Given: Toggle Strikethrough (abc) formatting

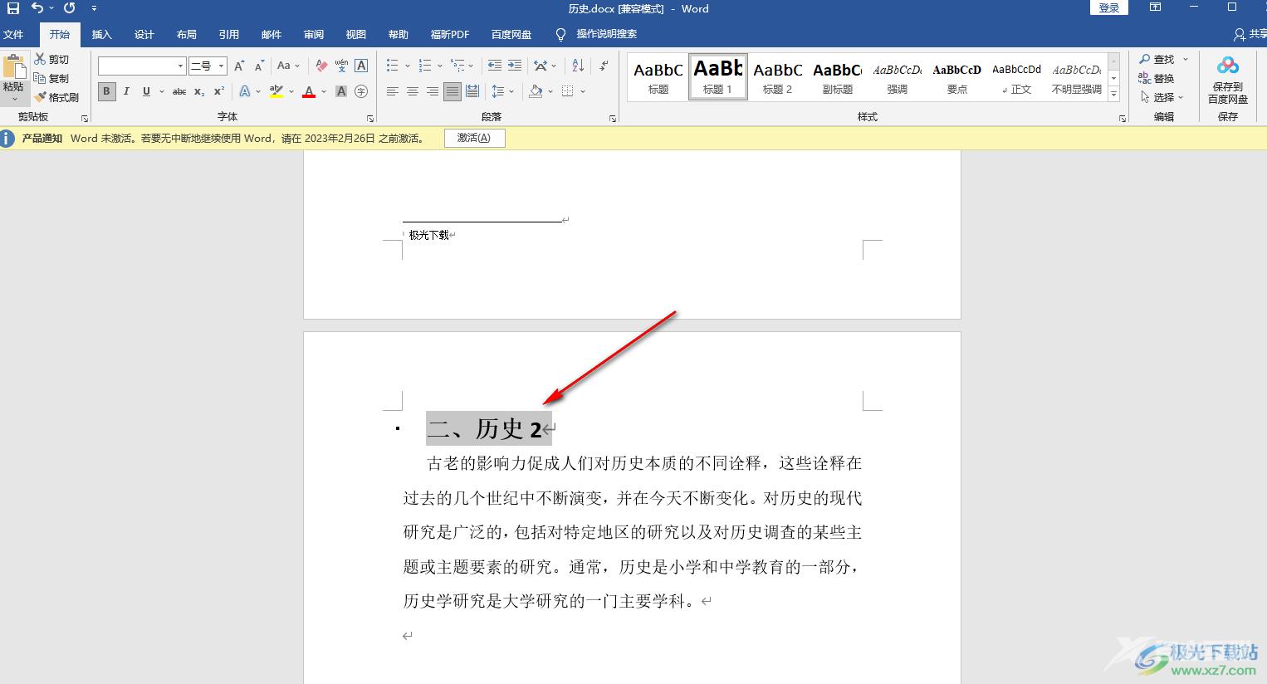Looking at the screenshot, I should coord(179,91).
